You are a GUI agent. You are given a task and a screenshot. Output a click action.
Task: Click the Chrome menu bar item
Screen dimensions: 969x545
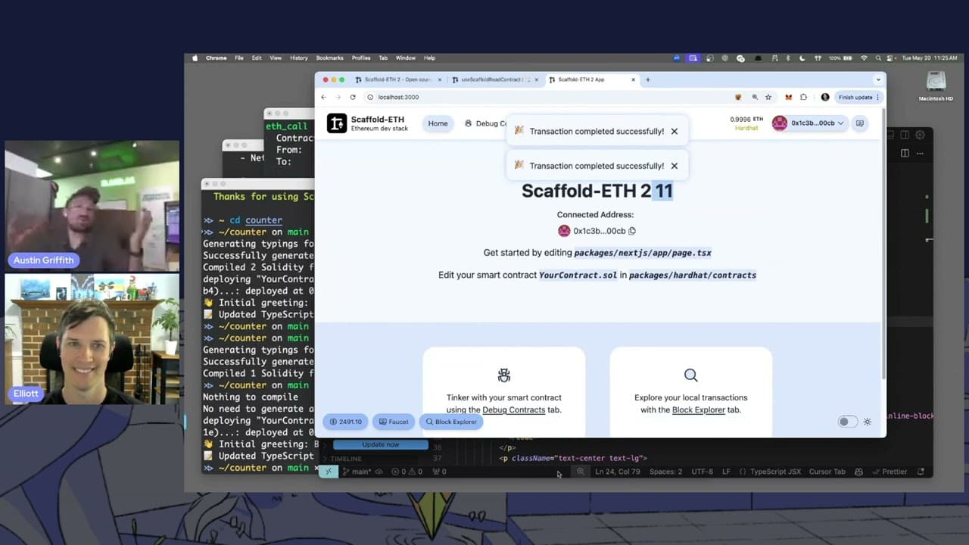coord(216,58)
